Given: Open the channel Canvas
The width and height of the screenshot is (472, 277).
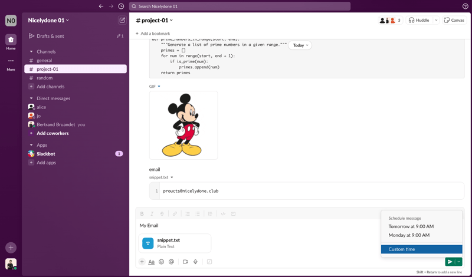Looking at the screenshot, I should pos(454,20).
